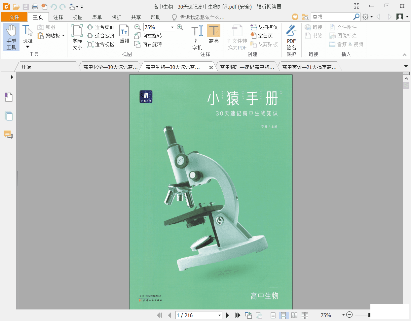
Task: Expand the Select (选择) tool dropdown arrow
Action: click(28, 47)
